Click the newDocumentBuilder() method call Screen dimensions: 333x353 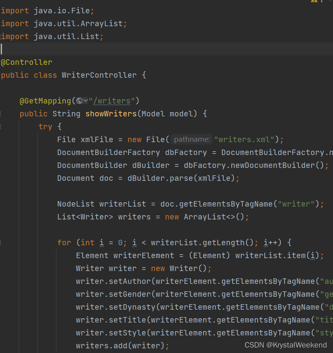coord(277,165)
